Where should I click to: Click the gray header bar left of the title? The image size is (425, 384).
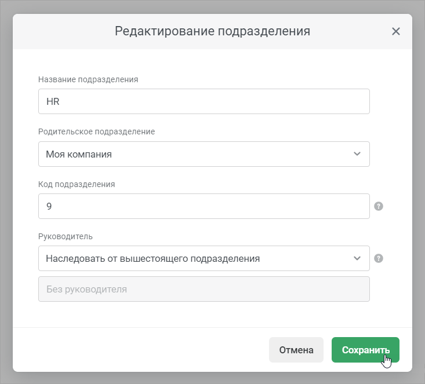(x=64, y=31)
